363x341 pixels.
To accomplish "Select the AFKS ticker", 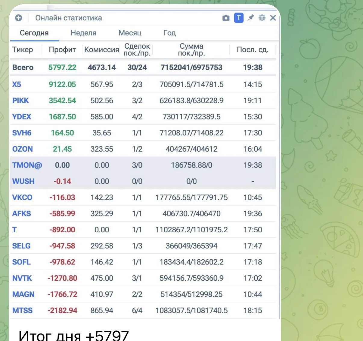I will 21,214.
